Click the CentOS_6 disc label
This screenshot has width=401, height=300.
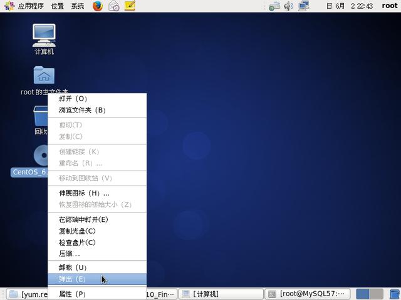pyautogui.click(x=29, y=172)
